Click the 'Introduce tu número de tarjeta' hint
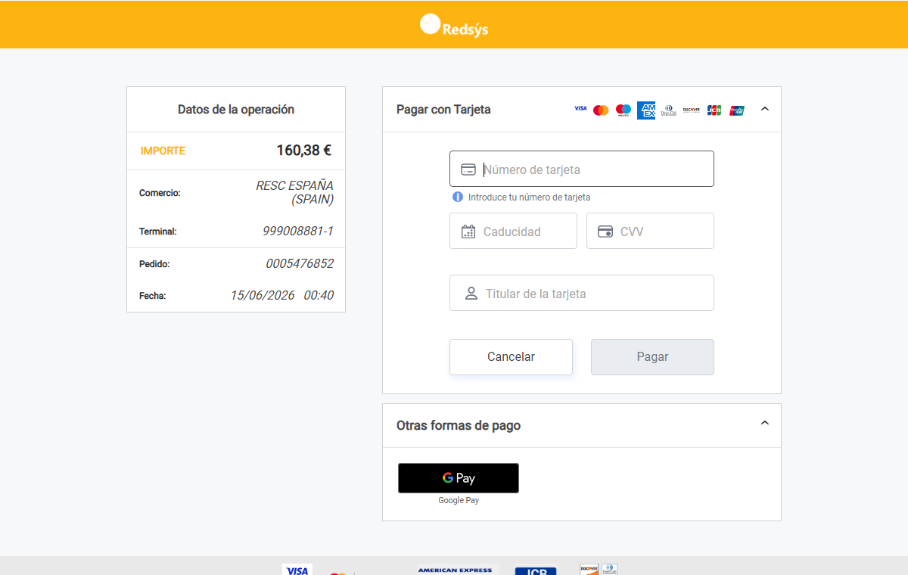This screenshot has width=908, height=575. click(x=529, y=197)
